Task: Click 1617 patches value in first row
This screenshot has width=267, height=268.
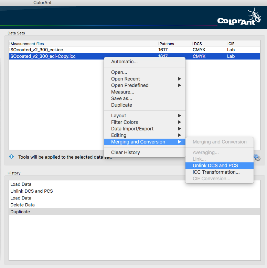Action: coord(163,50)
